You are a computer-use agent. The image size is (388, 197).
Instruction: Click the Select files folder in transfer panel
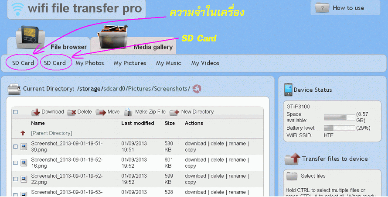point(292,176)
